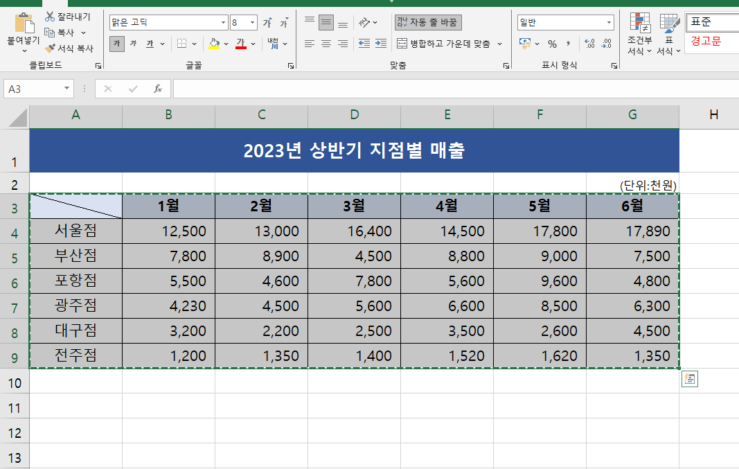The width and height of the screenshot is (739, 469).
Task: Open the text orientation tool
Action: tap(365, 22)
